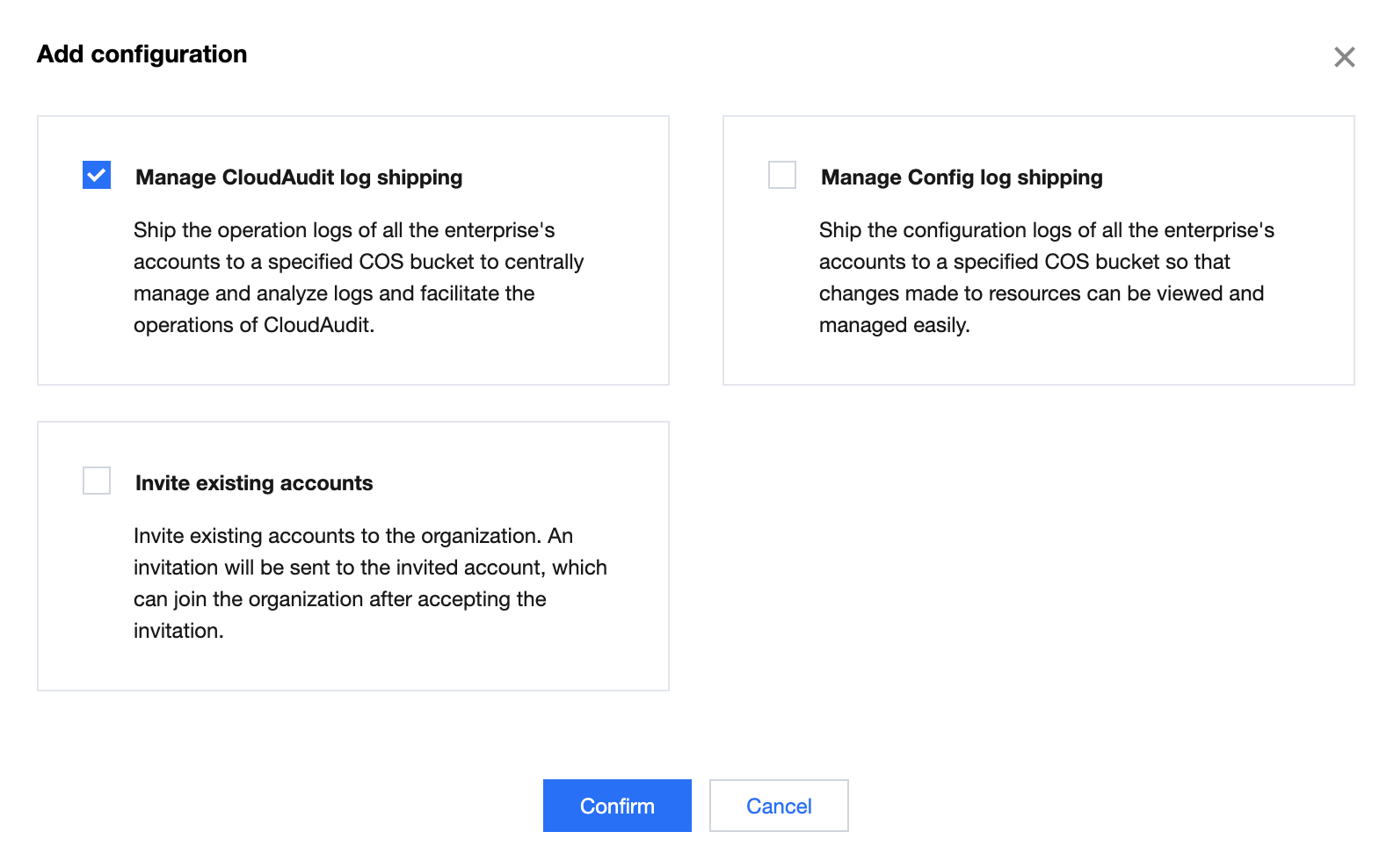Enable the Manage Config log shipping checkbox
Image resolution: width=1394 pixels, height=868 pixels.
(x=781, y=175)
